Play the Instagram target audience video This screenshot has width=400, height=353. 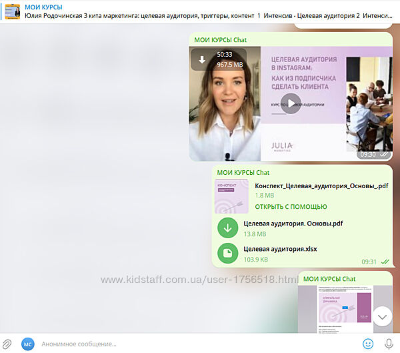coord(291,103)
